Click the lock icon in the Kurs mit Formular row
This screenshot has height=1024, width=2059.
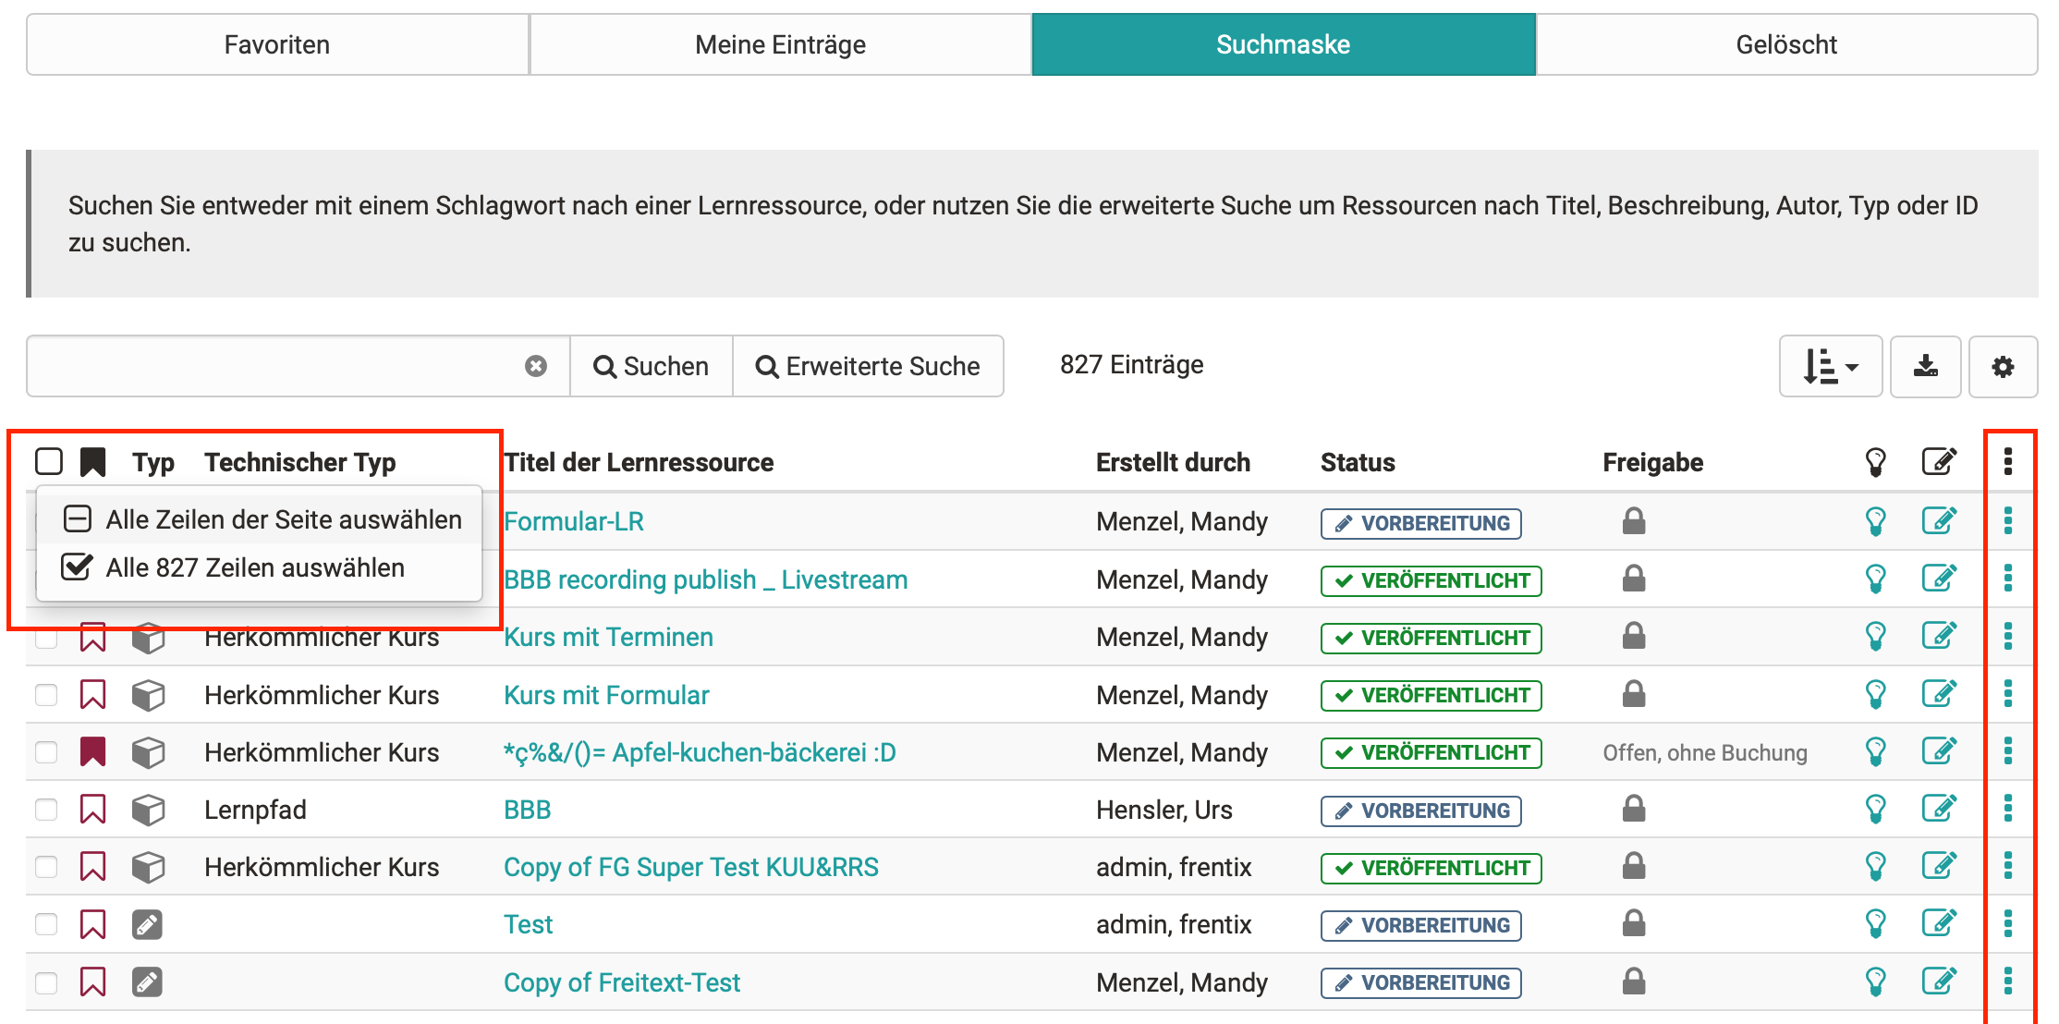click(1633, 694)
